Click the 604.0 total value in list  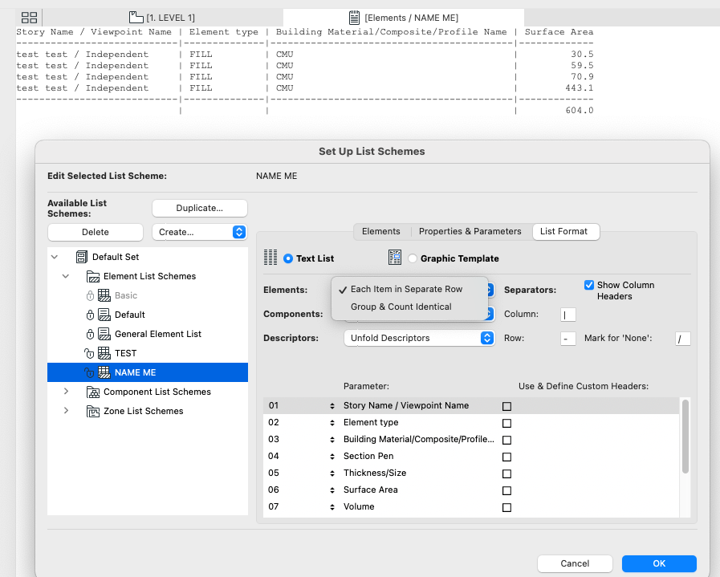[x=579, y=111]
